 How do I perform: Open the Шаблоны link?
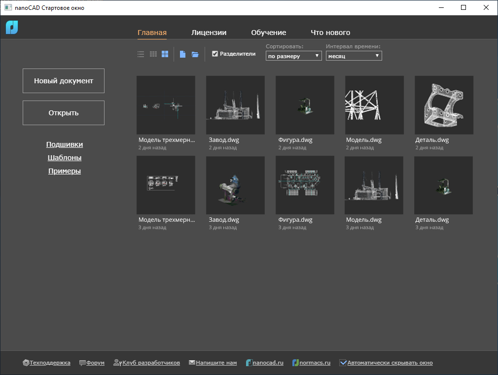tap(65, 158)
